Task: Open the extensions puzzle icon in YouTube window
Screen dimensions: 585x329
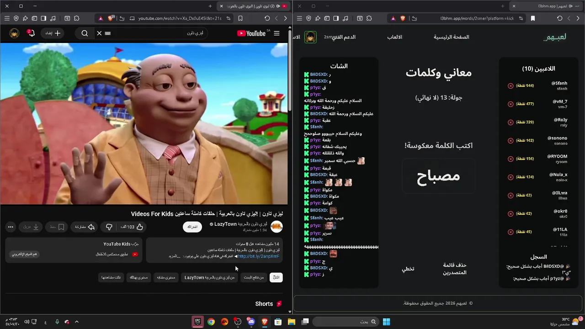Action: coord(76,18)
